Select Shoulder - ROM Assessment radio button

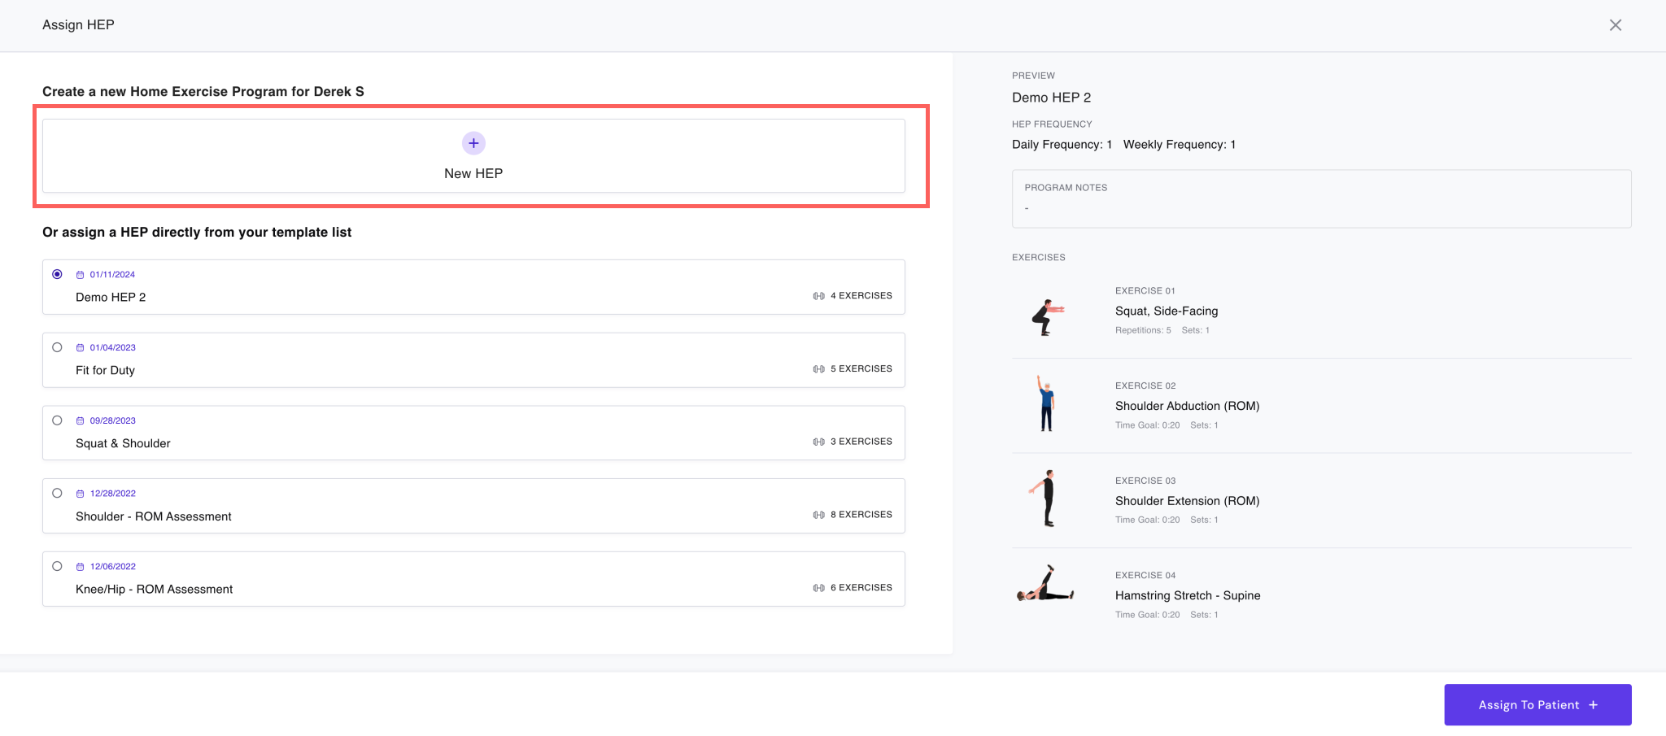57,493
